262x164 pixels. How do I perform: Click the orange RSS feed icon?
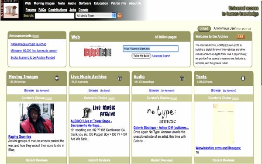241,37
